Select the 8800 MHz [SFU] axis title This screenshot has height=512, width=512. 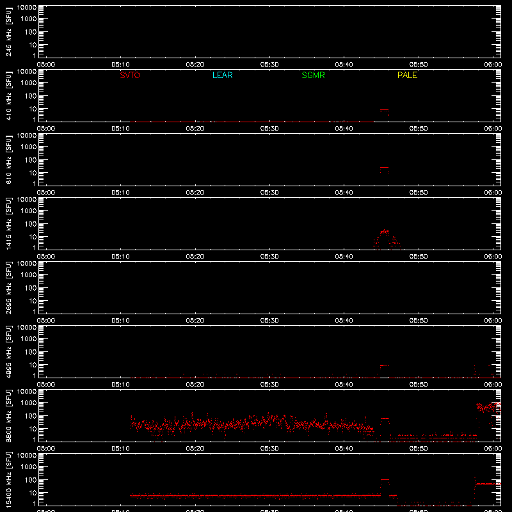pyautogui.click(x=8, y=415)
